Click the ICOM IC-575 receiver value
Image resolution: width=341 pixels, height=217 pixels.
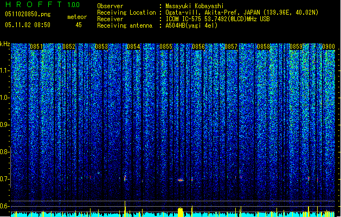(217, 19)
